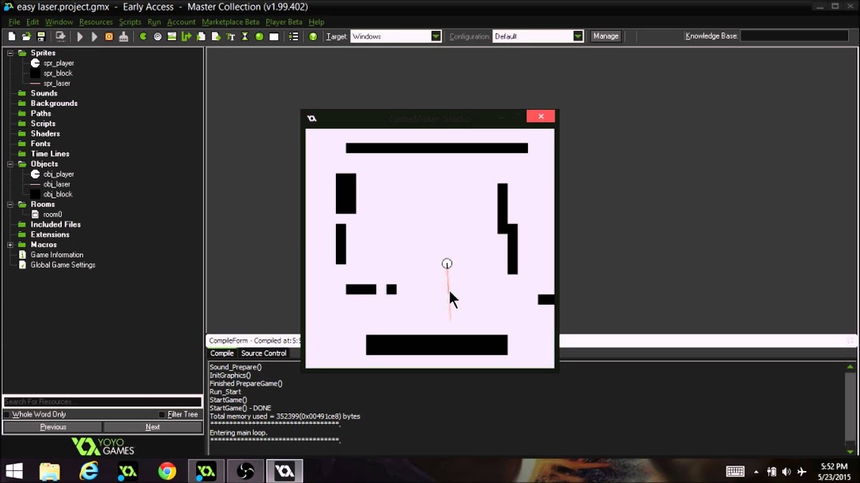860x483 pixels.
Task: Click the Windows Start button
Action: click(x=13, y=472)
